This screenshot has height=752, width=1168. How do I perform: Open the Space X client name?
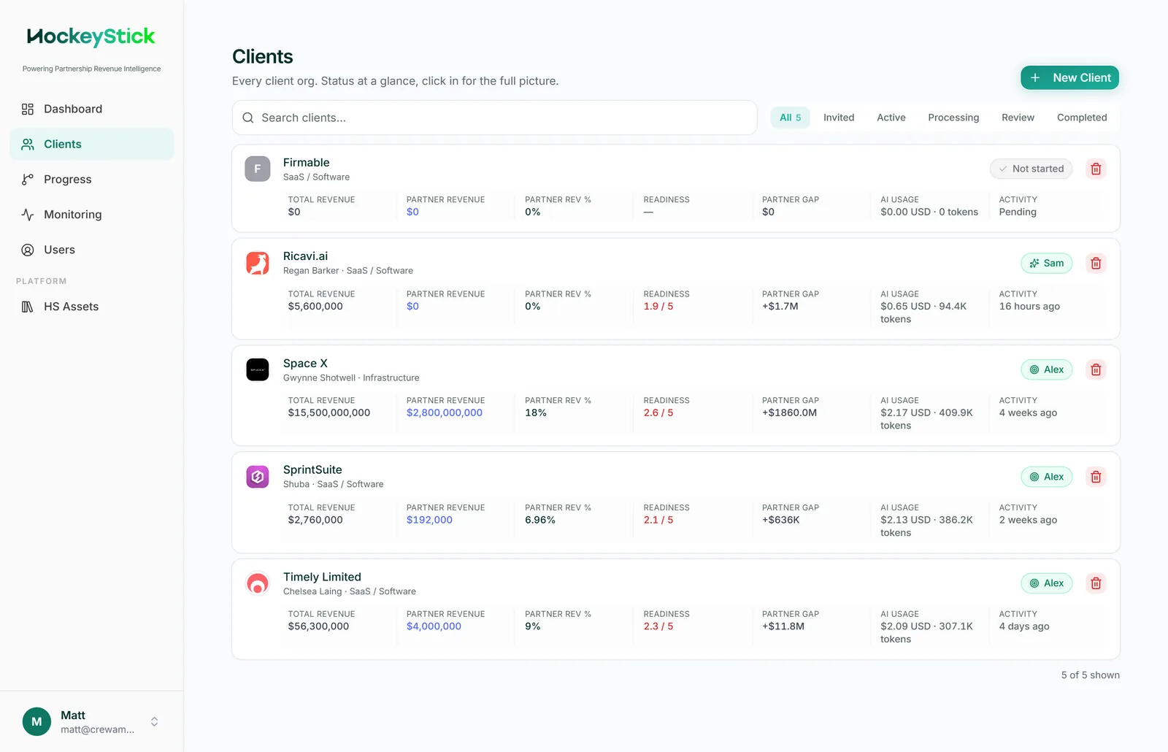click(305, 363)
